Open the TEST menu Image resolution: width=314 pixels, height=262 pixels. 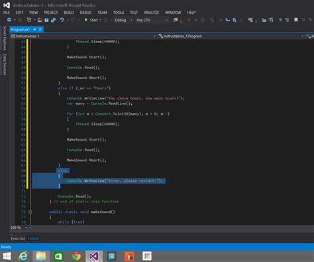point(134,13)
